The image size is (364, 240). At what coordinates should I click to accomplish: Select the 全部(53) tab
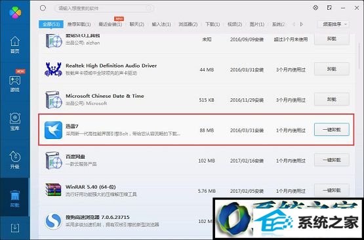coord(51,24)
